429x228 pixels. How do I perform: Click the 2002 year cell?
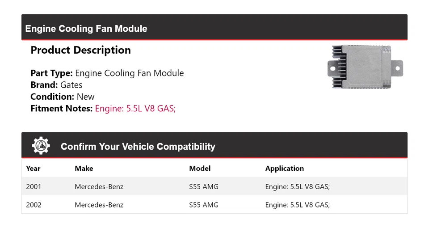[x=34, y=205]
